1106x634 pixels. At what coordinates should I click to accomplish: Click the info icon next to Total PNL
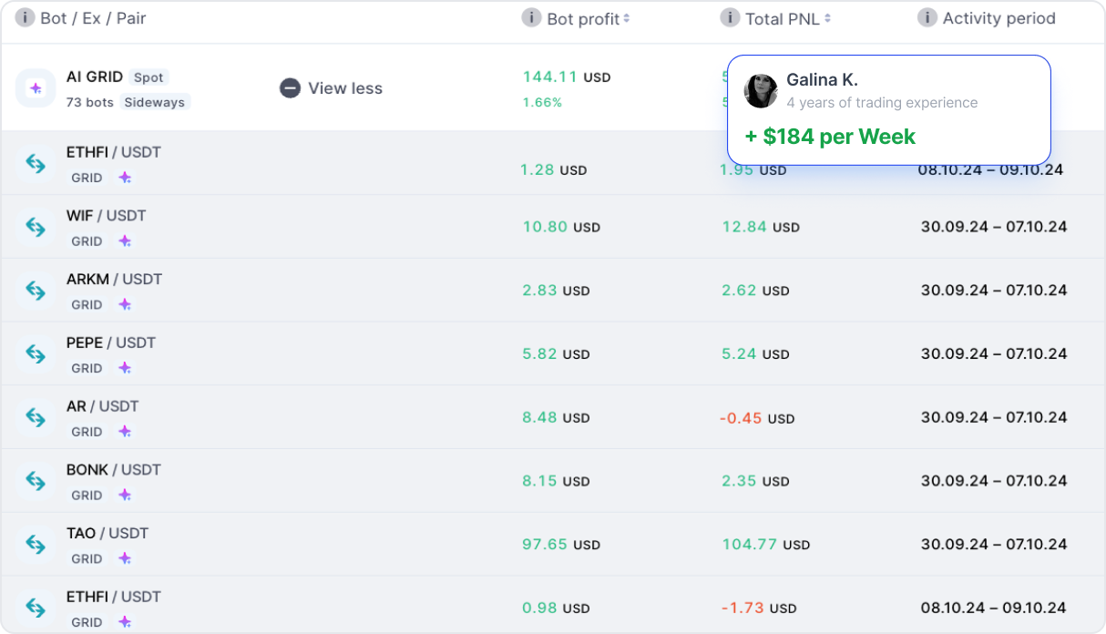[x=730, y=17]
